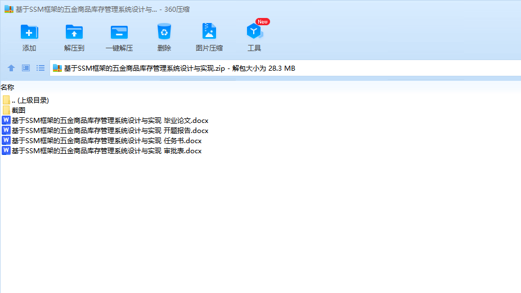Go up one level with the up arrow icon
Screen dimensions: 521x293
click(11, 68)
